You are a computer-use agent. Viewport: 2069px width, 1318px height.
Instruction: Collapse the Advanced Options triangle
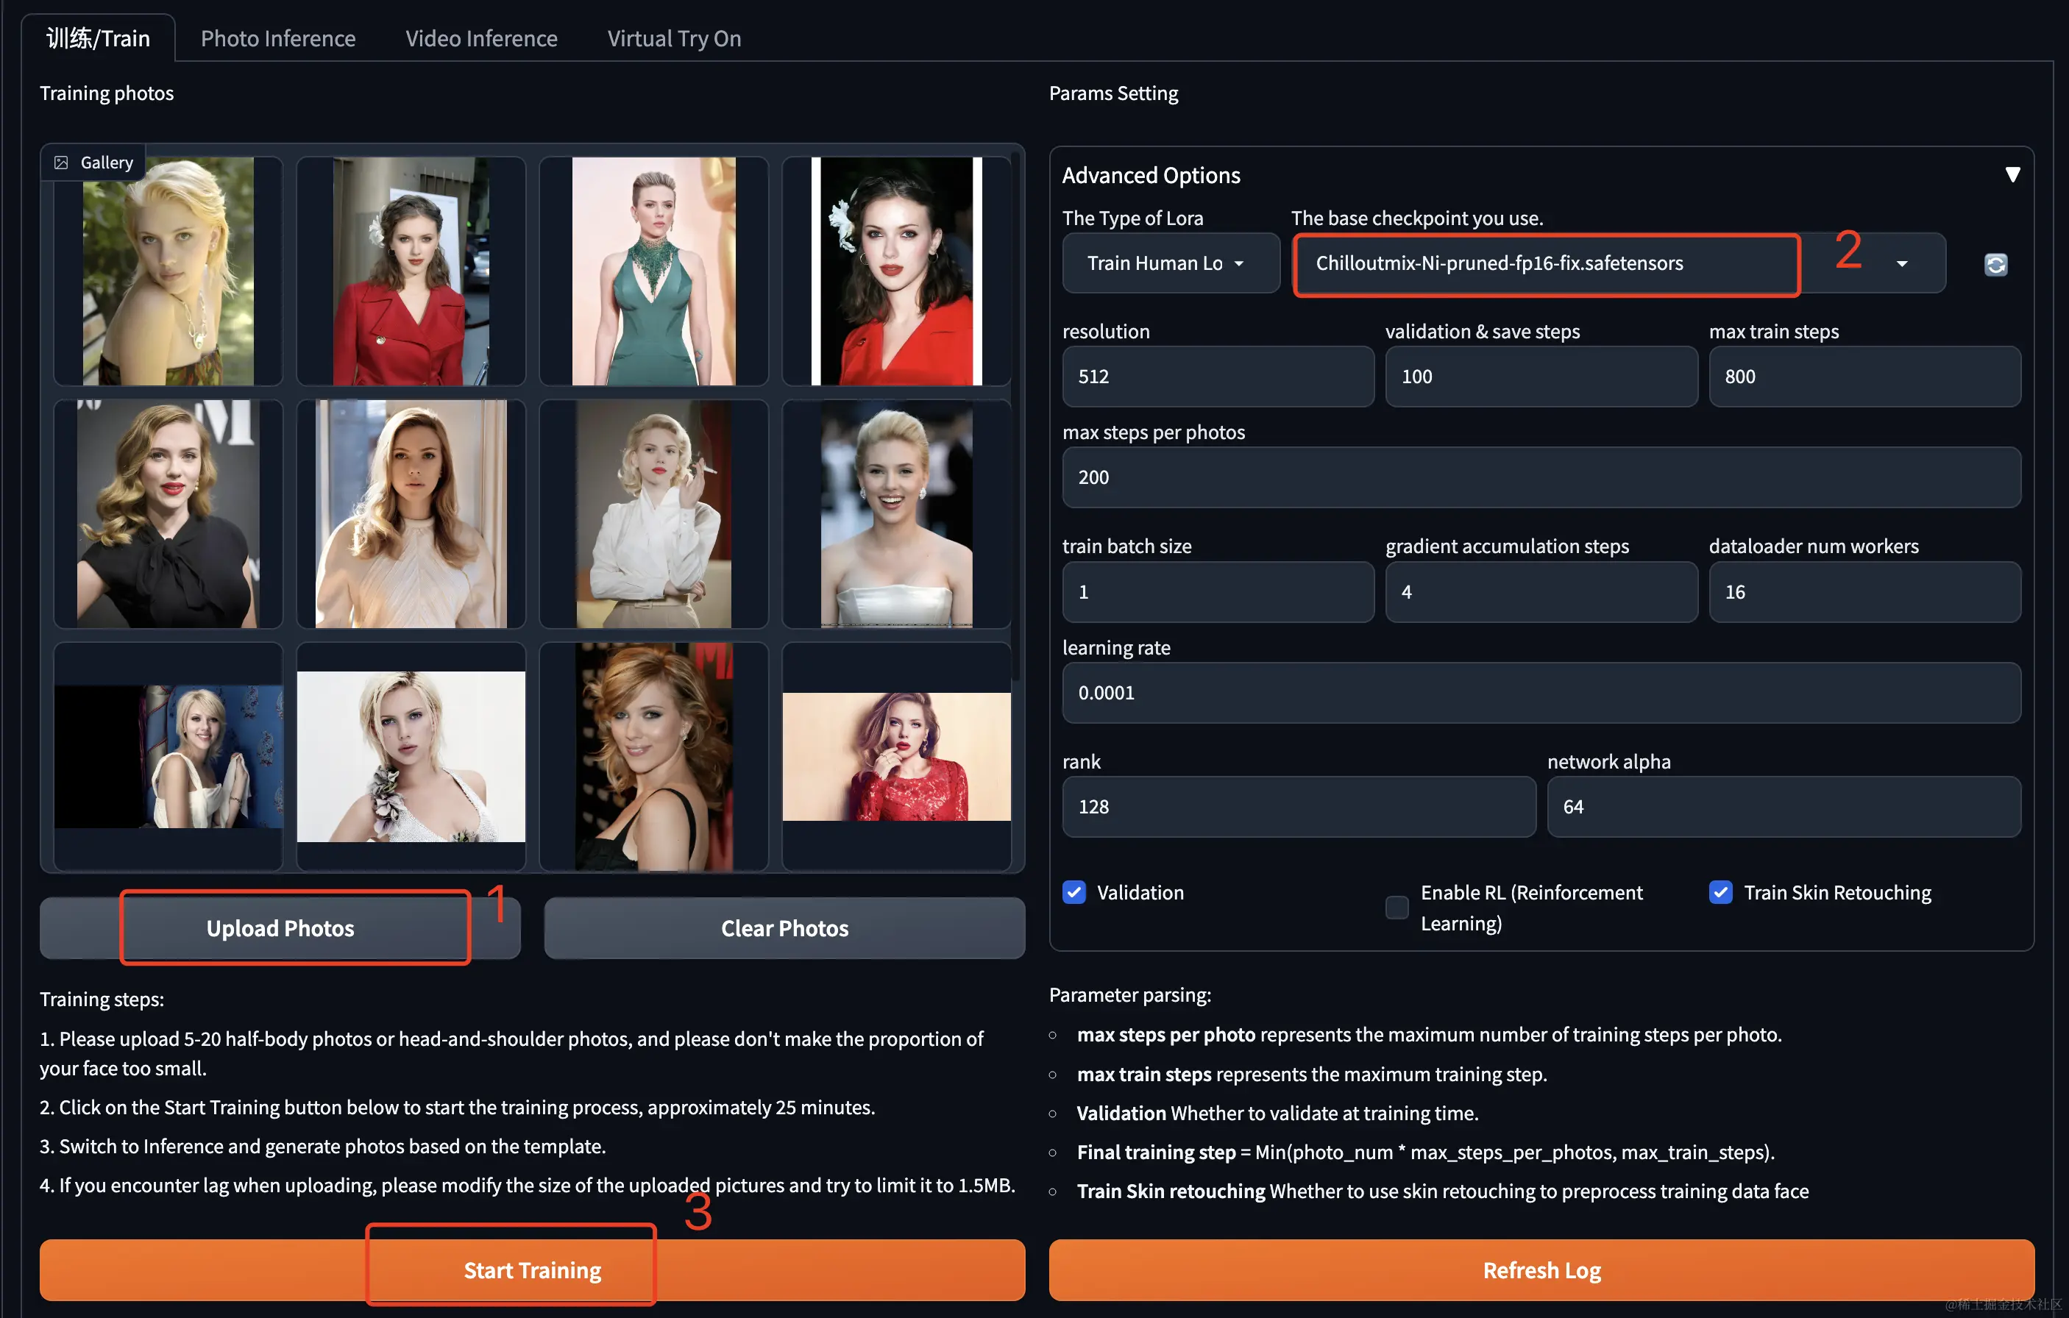point(2012,174)
